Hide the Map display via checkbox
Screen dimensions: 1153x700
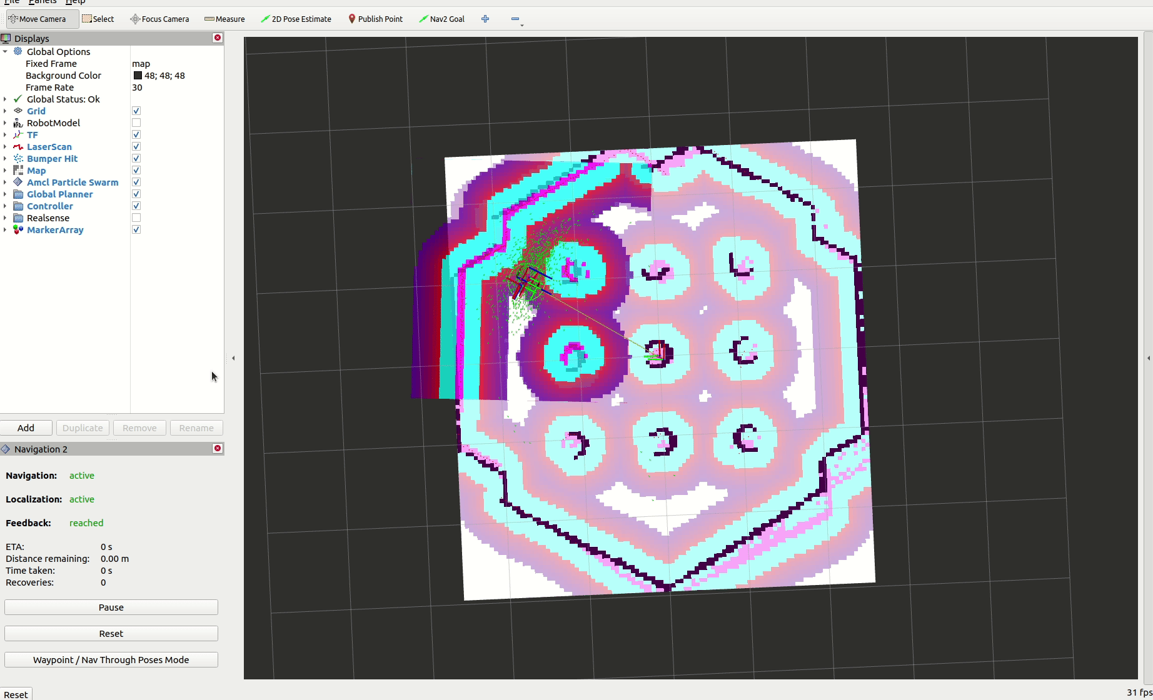click(136, 170)
